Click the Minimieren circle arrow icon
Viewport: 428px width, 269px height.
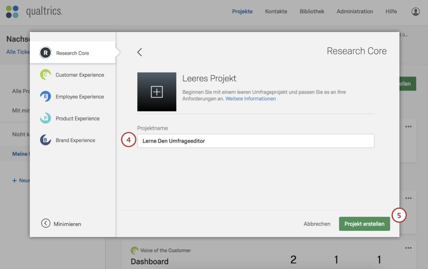tap(45, 223)
